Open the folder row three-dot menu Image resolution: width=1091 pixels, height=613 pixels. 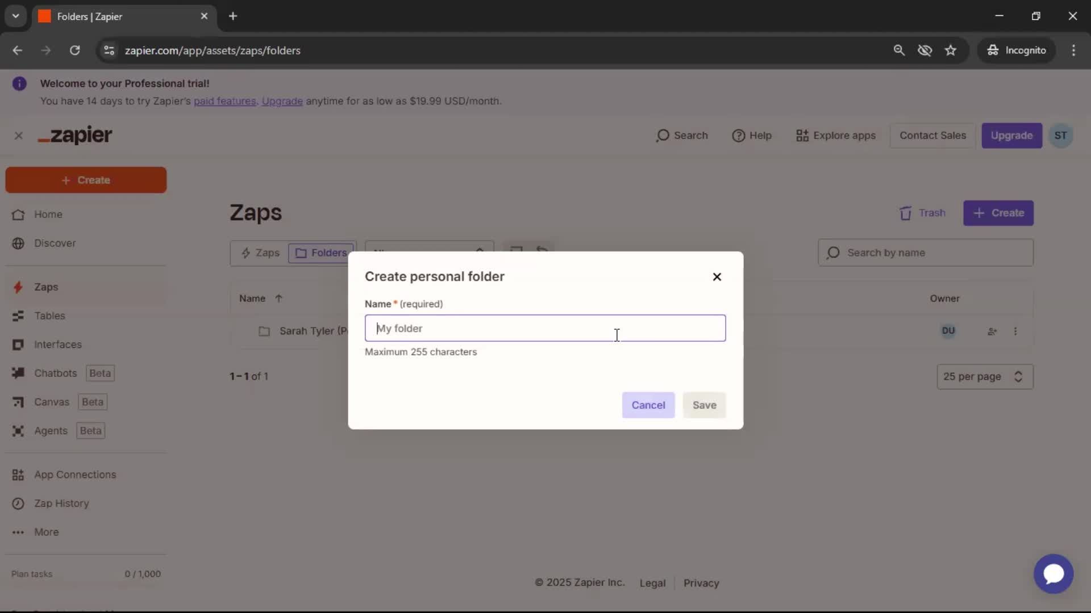(x=1015, y=331)
